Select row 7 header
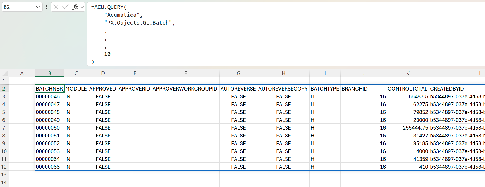485x187 pixels. pyautogui.click(x=4, y=128)
